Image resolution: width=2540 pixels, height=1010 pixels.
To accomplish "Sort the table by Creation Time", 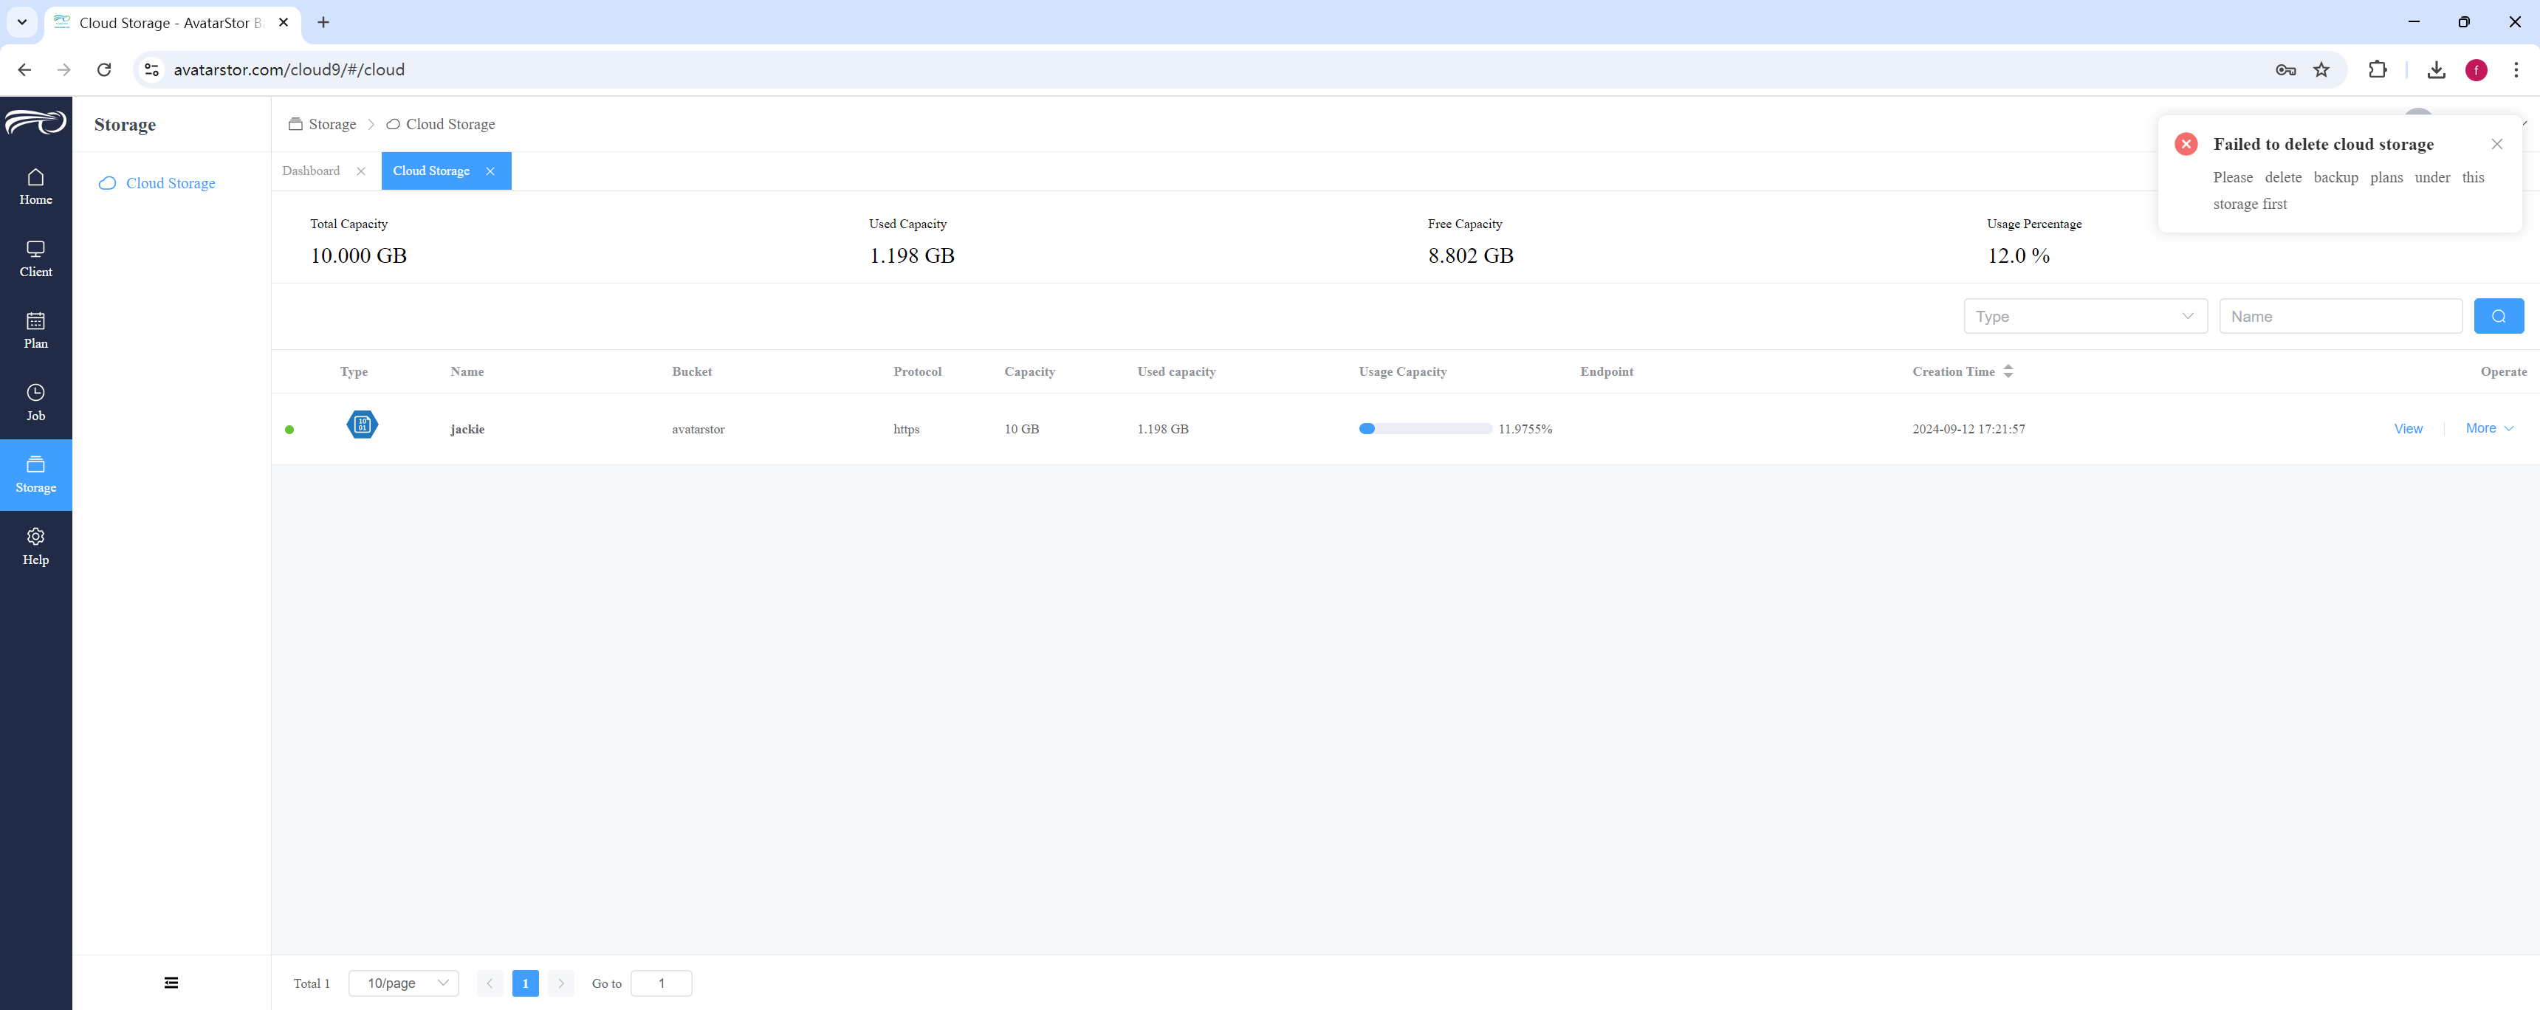I will (2008, 372).
